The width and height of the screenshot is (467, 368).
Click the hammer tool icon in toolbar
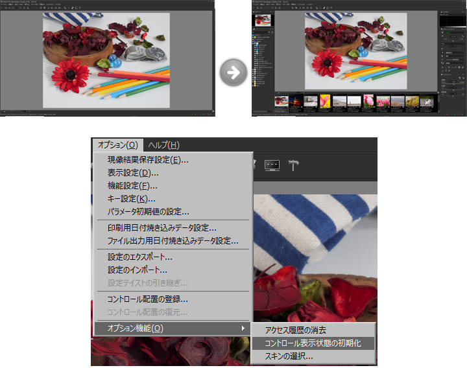click(294, 165)
